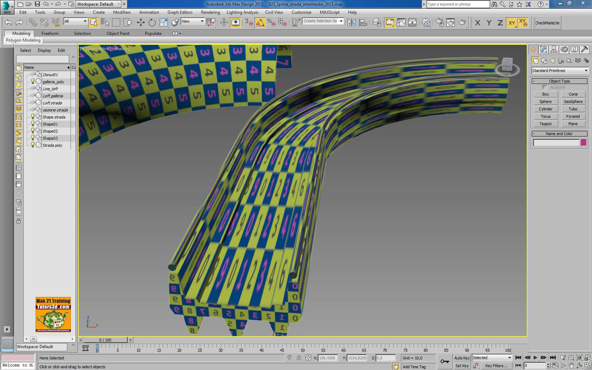Image resolution: width=592 pixels, height=370 pixels.
Task: Click the Render Production teapot icon
Action: pos(462,23)
